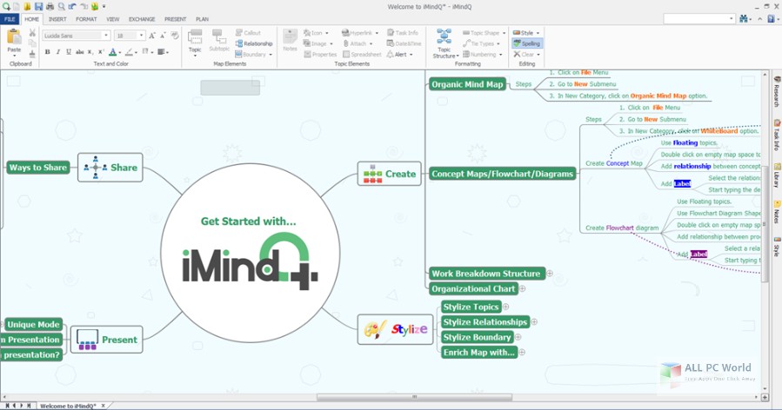Toggle Underline formatting
The width and height of the screenshot is (782, 410).
coord(69,52)
